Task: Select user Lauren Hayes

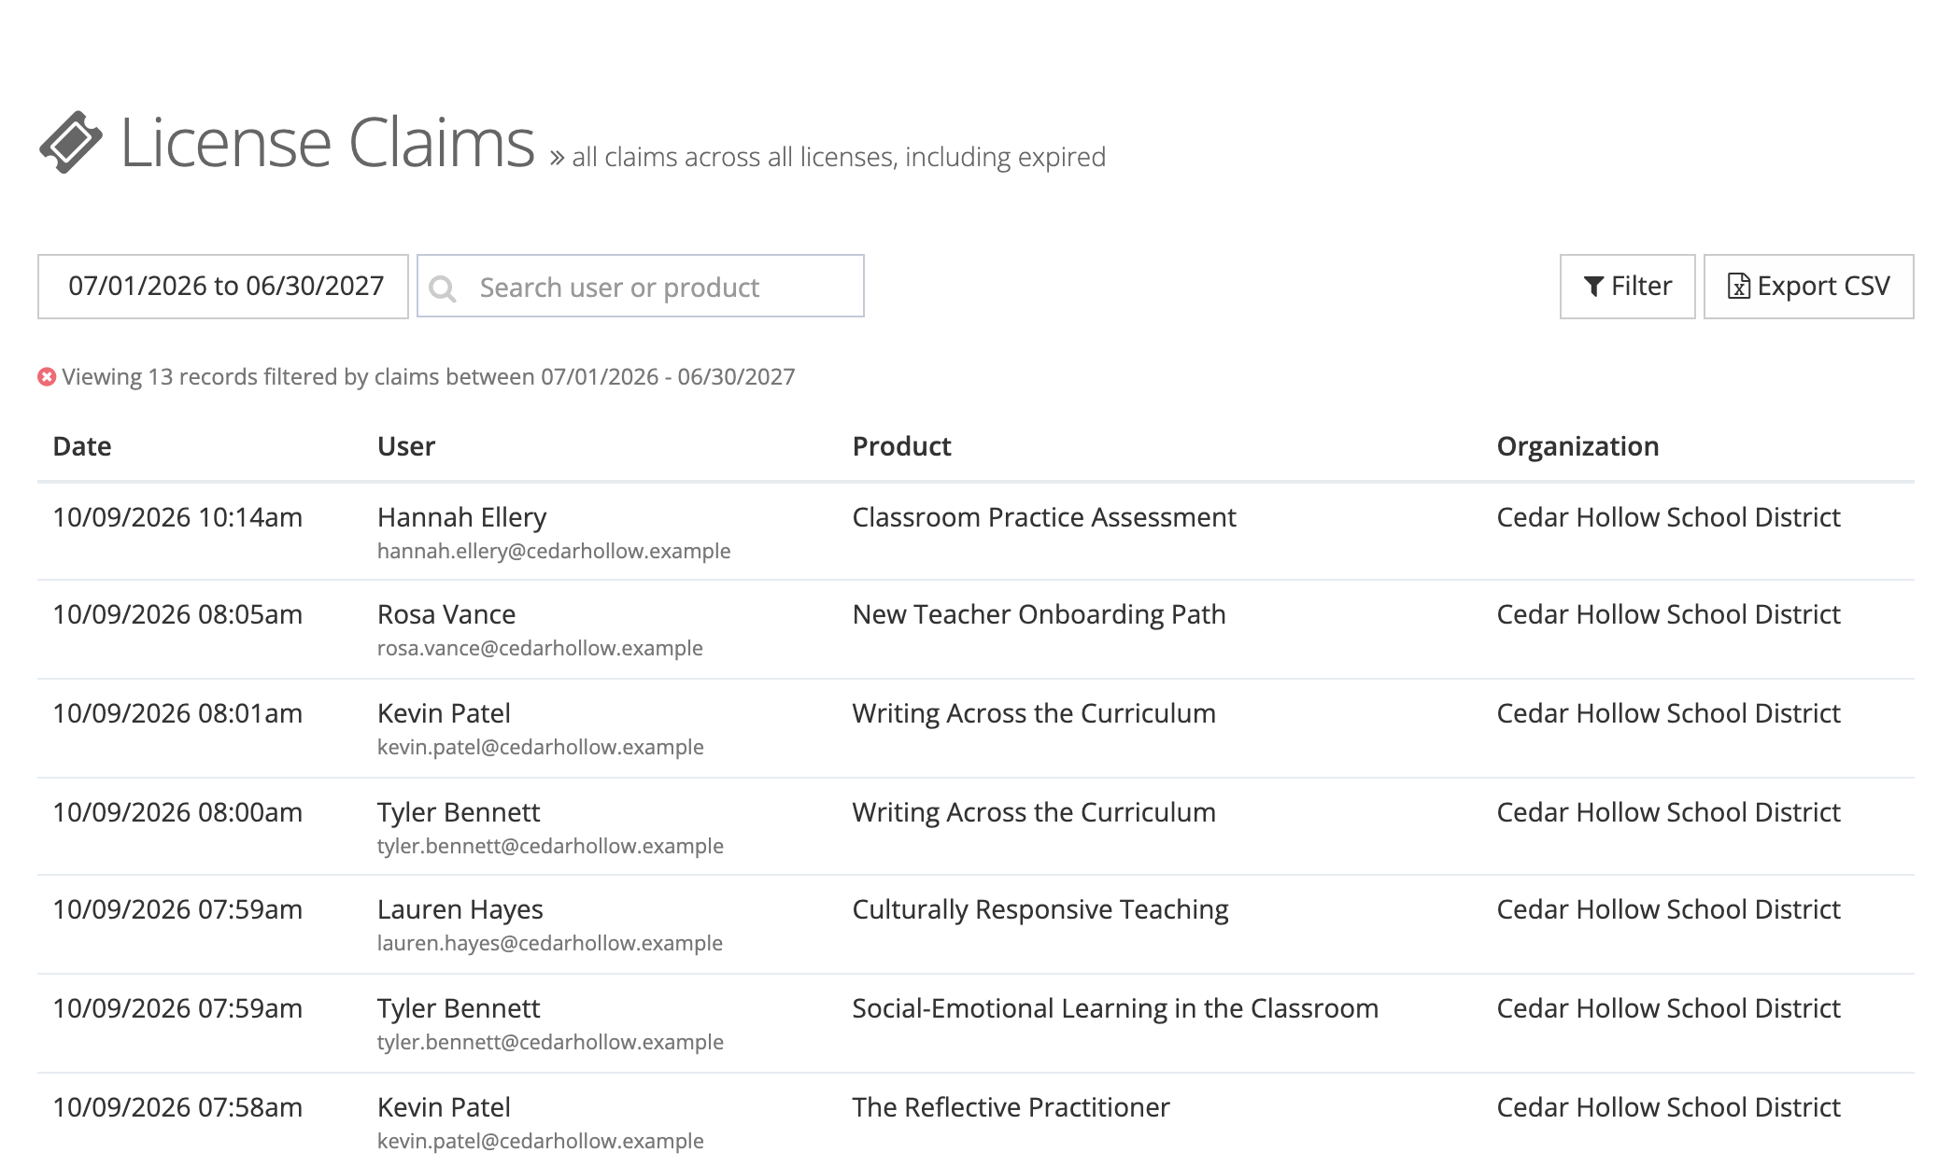Action: click(x=460, y=909)
